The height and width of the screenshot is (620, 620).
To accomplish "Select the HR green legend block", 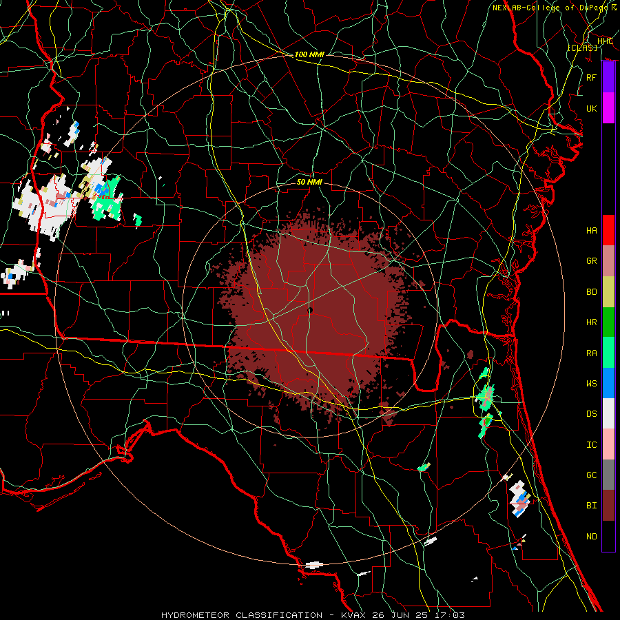I will [608, 322].
